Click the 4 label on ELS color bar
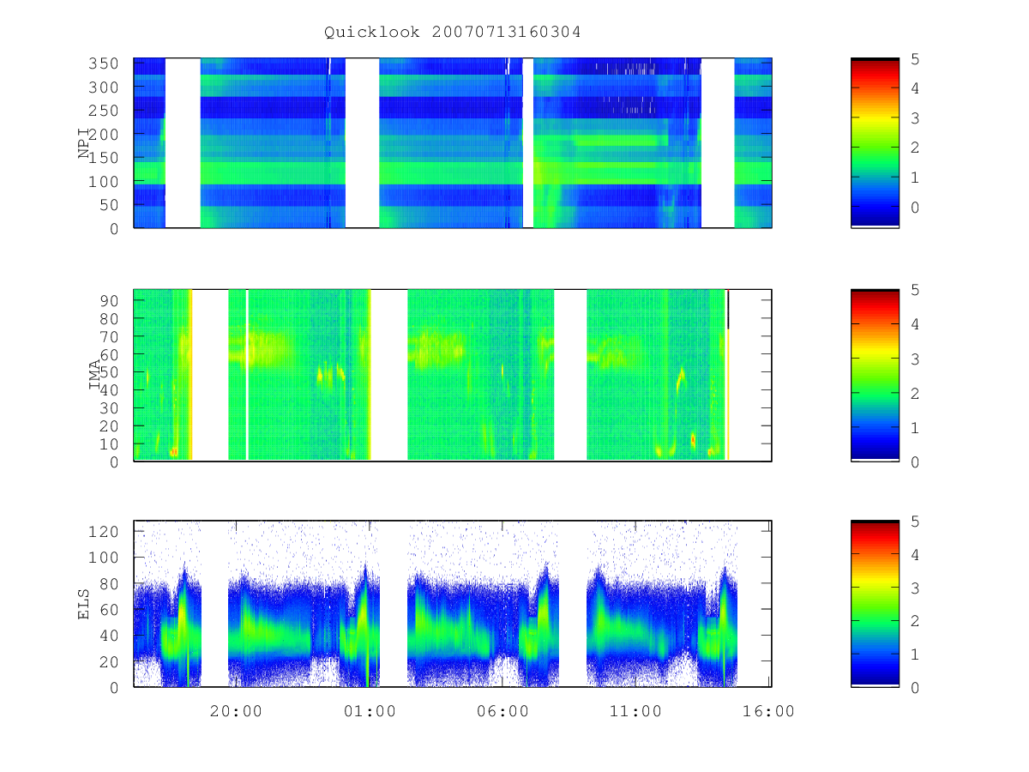The image size is (1029, 772). pyautogui.click(x=915, y=555)
